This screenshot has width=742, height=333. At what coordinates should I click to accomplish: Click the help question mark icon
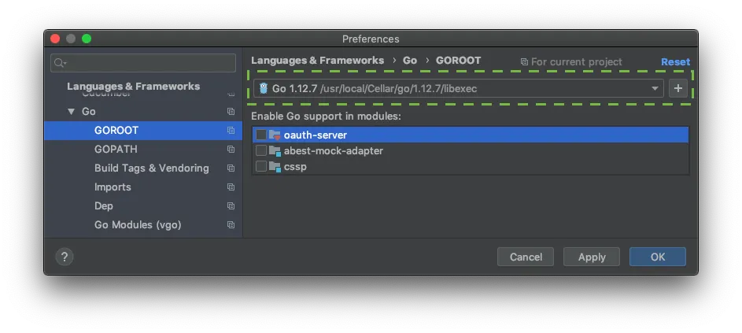65,257
